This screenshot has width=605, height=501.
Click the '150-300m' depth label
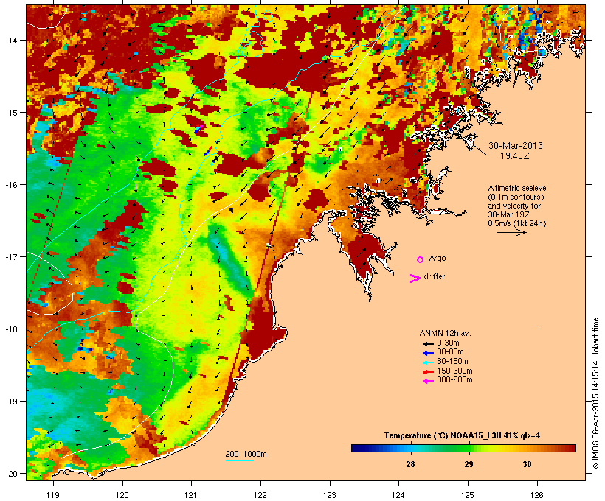point(454,371)
